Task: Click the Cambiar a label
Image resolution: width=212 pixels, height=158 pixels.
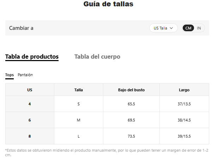Action: point(21,28)
